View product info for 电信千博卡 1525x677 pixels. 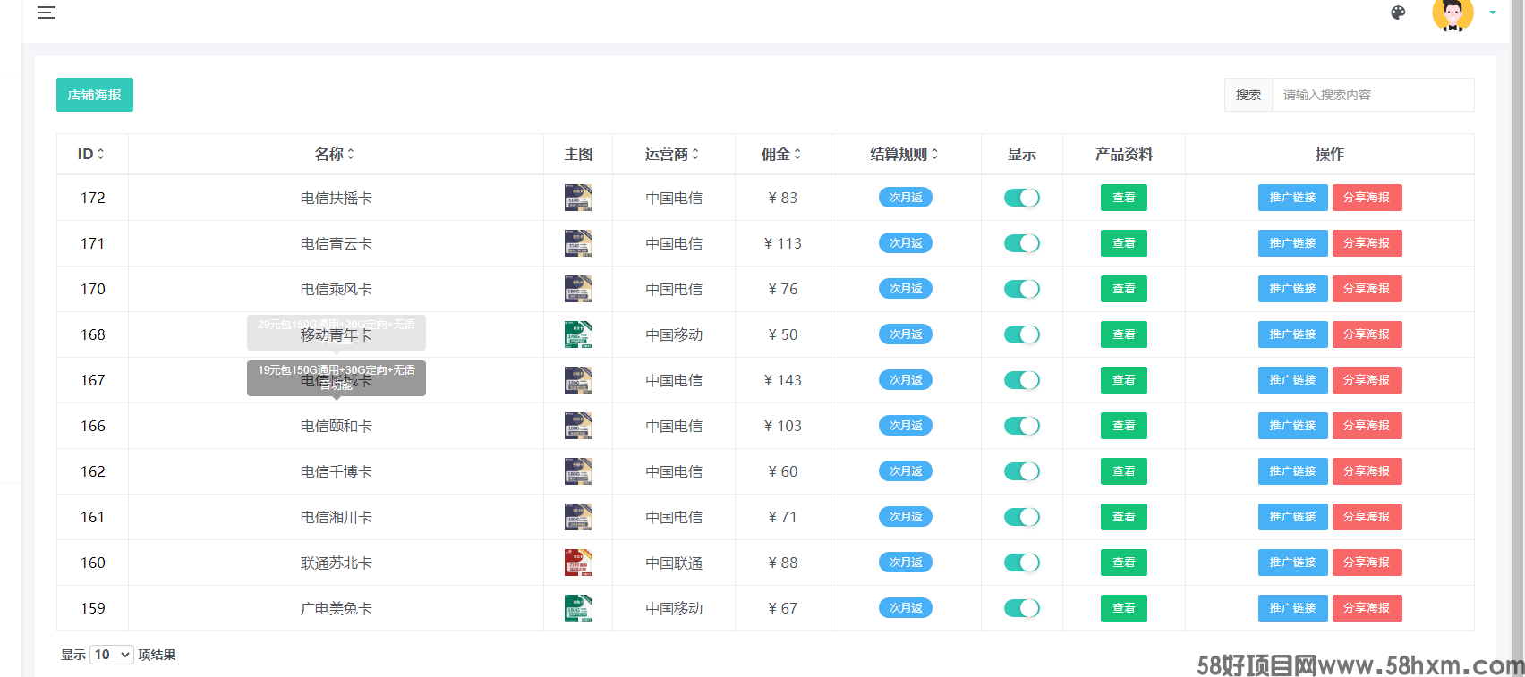1124,471
